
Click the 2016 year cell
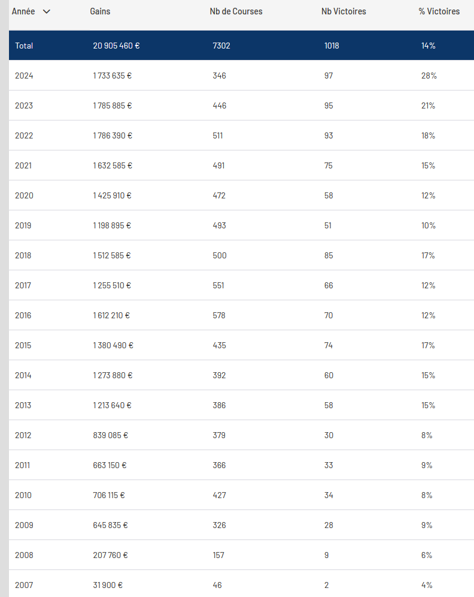[23, 315]
